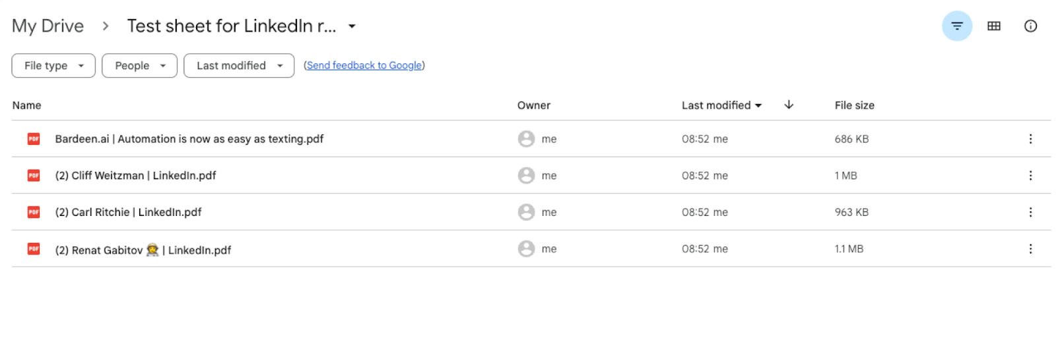Image resolution: width=1056 pixels, height=345 pixels.
Task: Open more actions for Renat Gabitov pdf
Action: click(1030, 249)
